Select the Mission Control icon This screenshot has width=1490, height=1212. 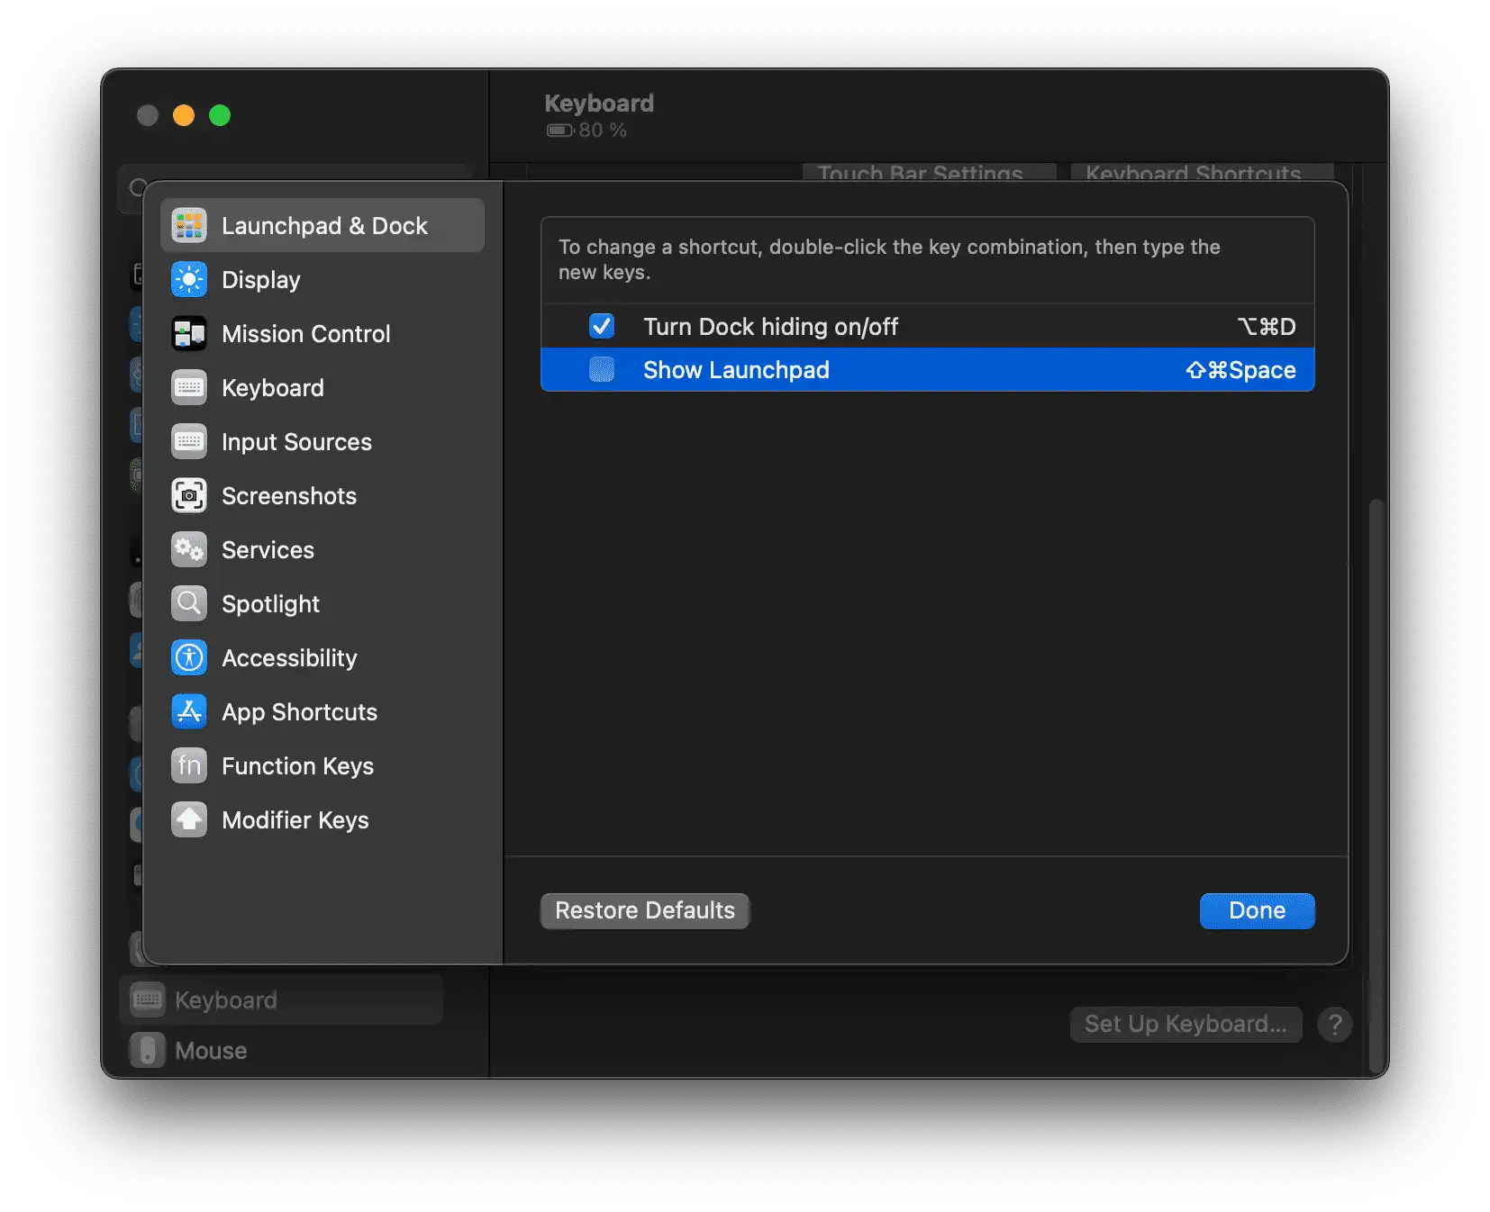coord(189,333)
